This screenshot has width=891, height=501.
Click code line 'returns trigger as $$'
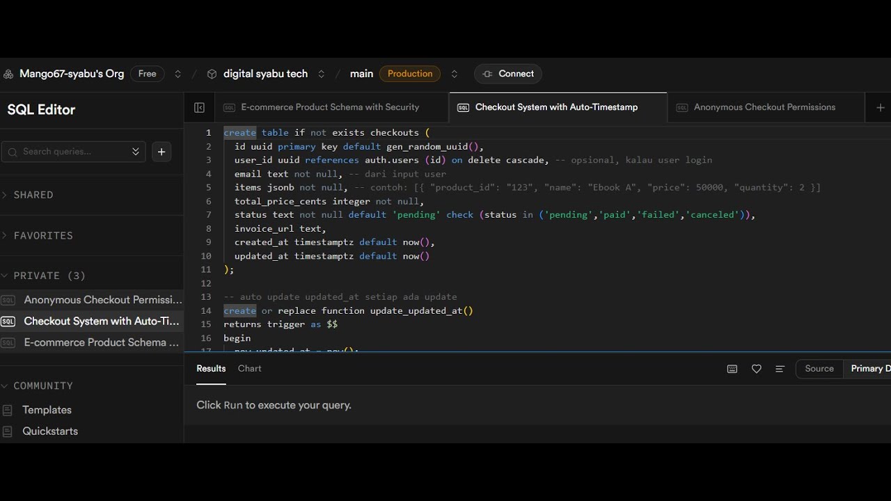[x=281, y=324]
